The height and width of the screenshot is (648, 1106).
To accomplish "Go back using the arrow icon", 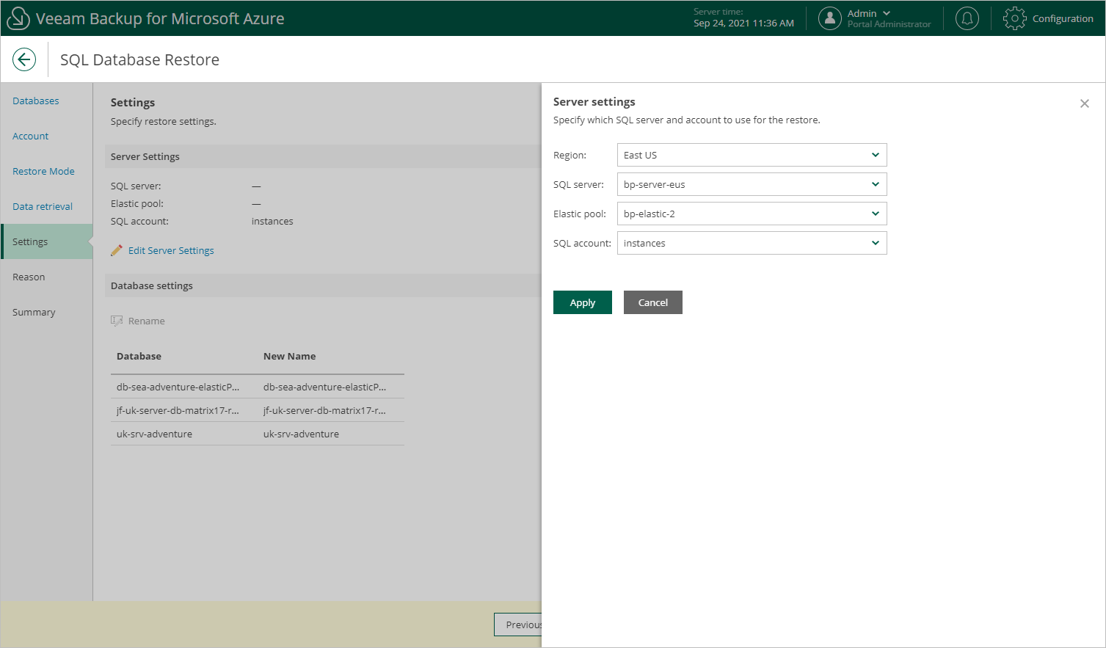I will (24, 59).
